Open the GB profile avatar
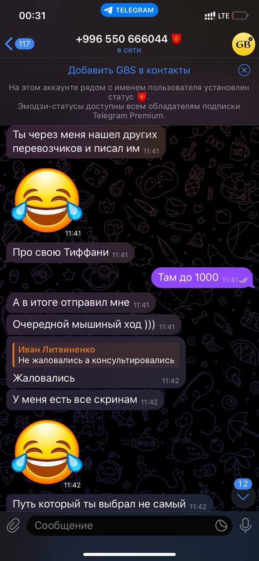Image resolution: width=259 pixels, height=561 pixels. pos(243,44)
